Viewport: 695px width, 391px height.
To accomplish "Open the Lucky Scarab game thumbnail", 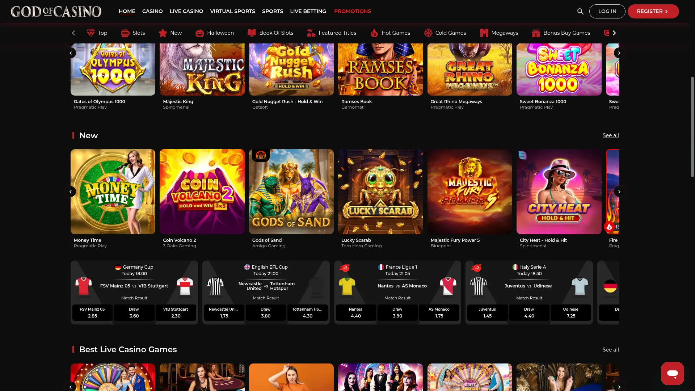I will coord(380,192).
